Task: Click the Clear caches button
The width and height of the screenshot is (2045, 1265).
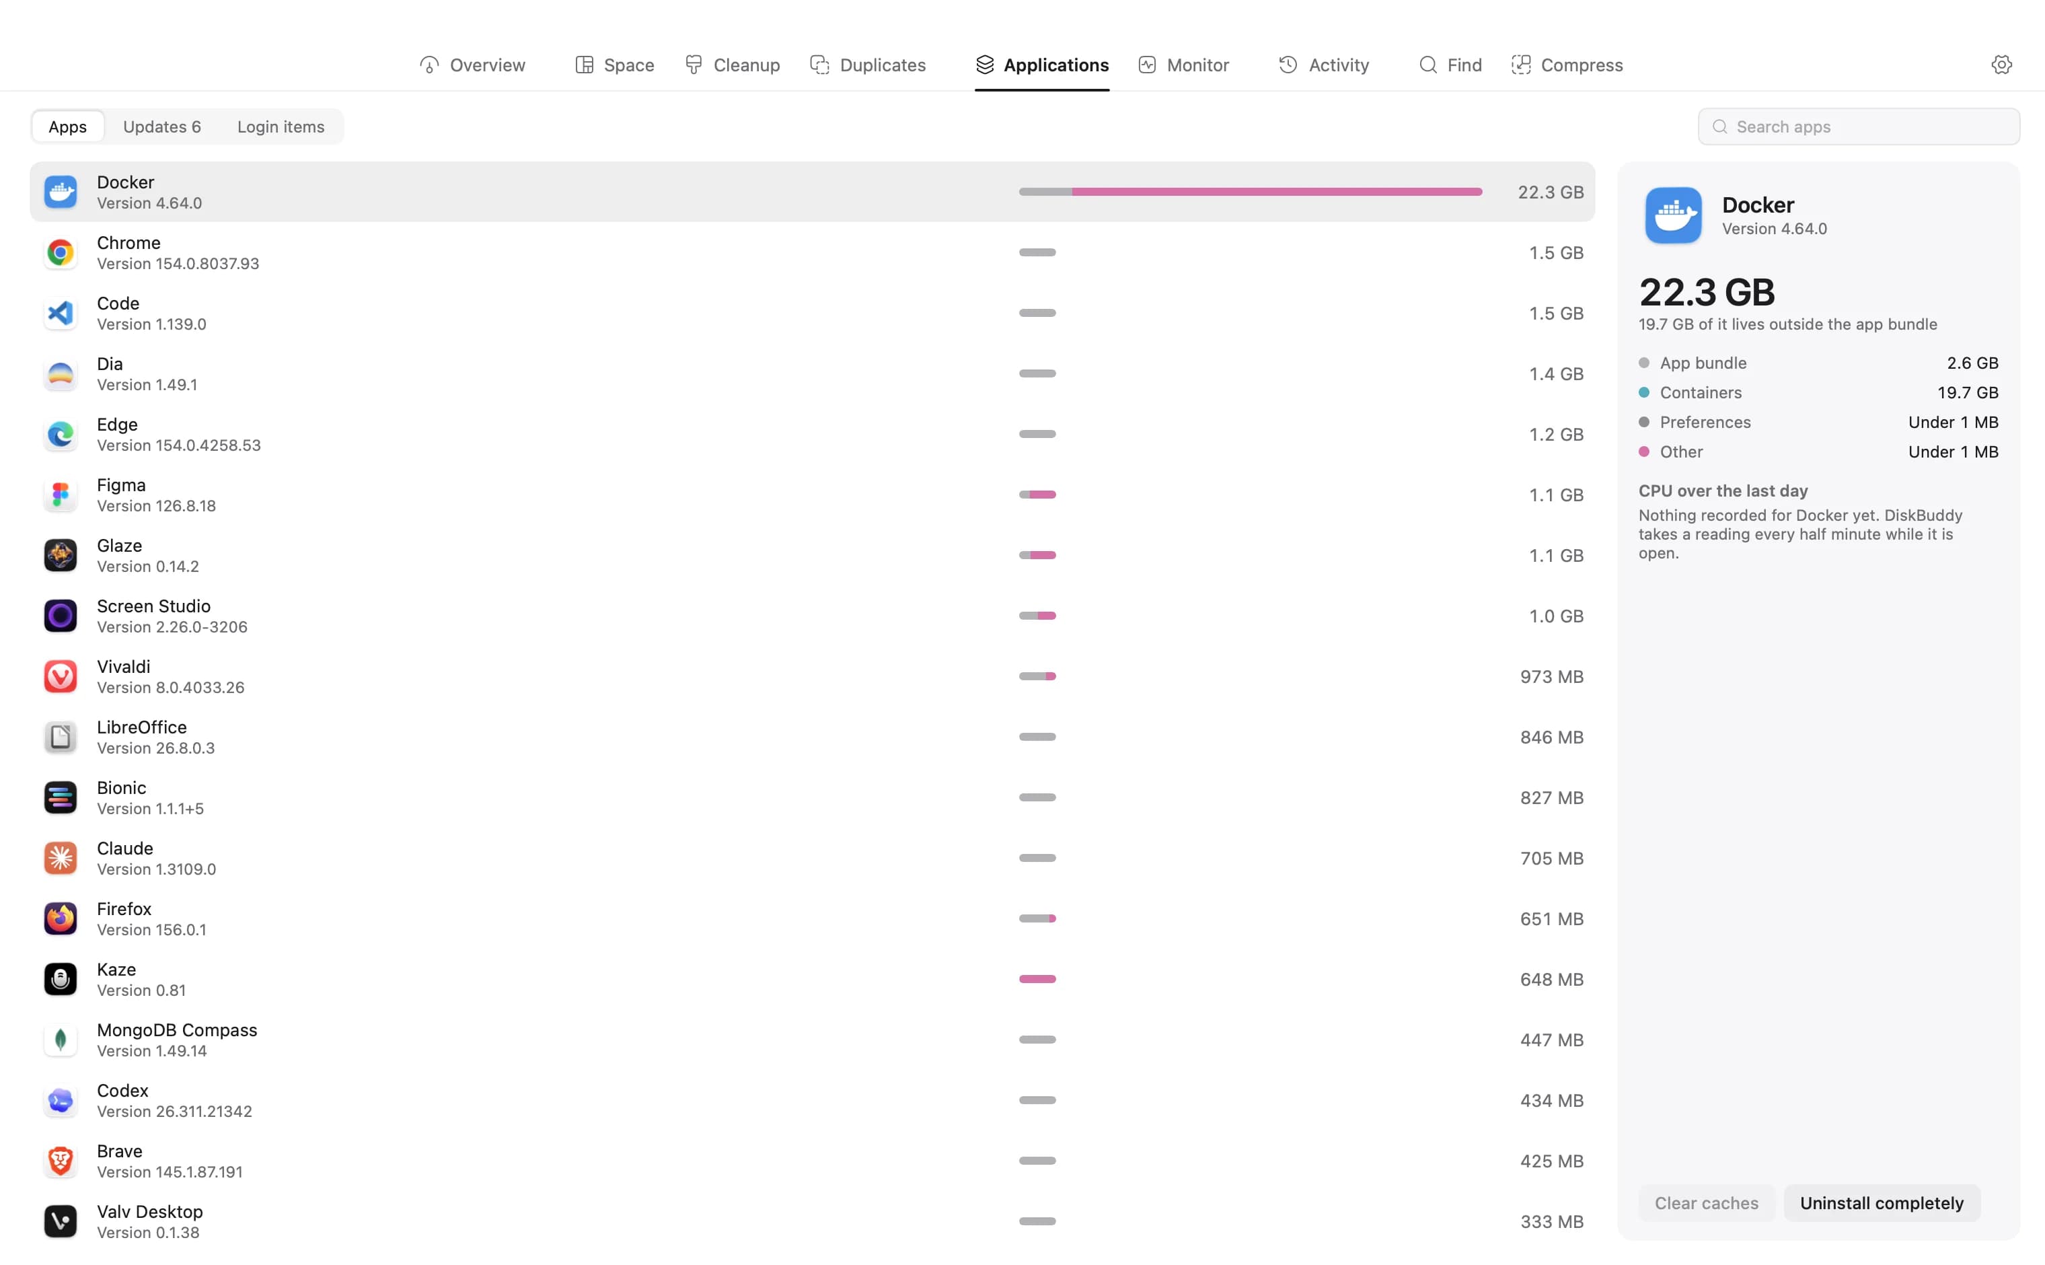Action: point(1706,1202)
